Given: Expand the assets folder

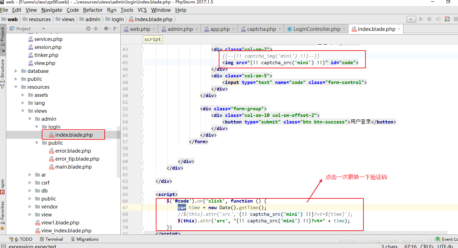Looking at the screenshot, I should (23, 95).
